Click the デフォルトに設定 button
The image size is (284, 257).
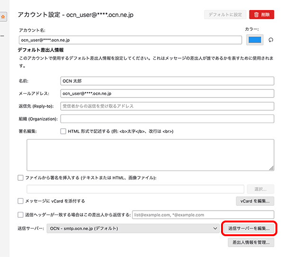pyautogui.click(x=225, y=15)
